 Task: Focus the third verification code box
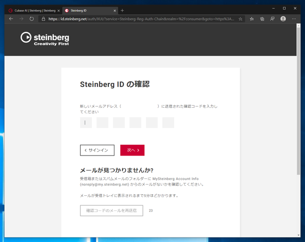tap(119, 123)
